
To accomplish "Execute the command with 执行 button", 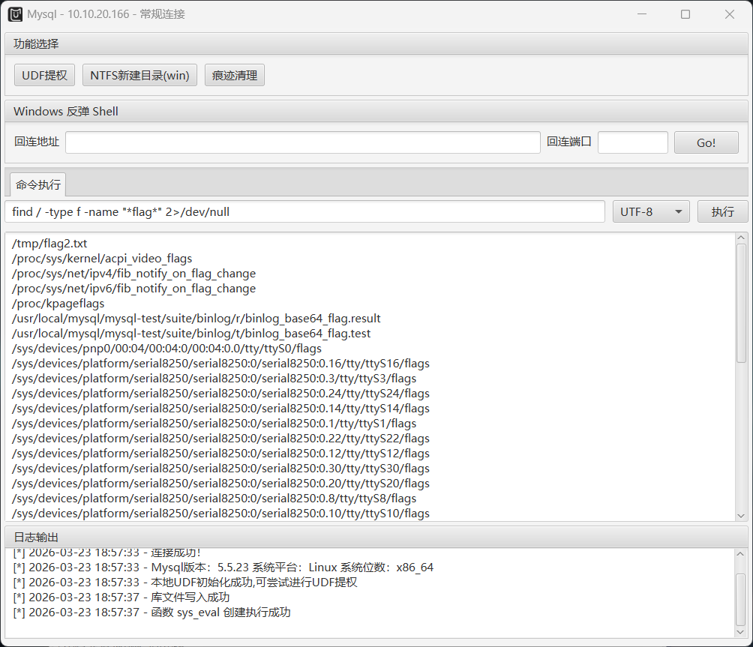I will [x=722, y=211].
